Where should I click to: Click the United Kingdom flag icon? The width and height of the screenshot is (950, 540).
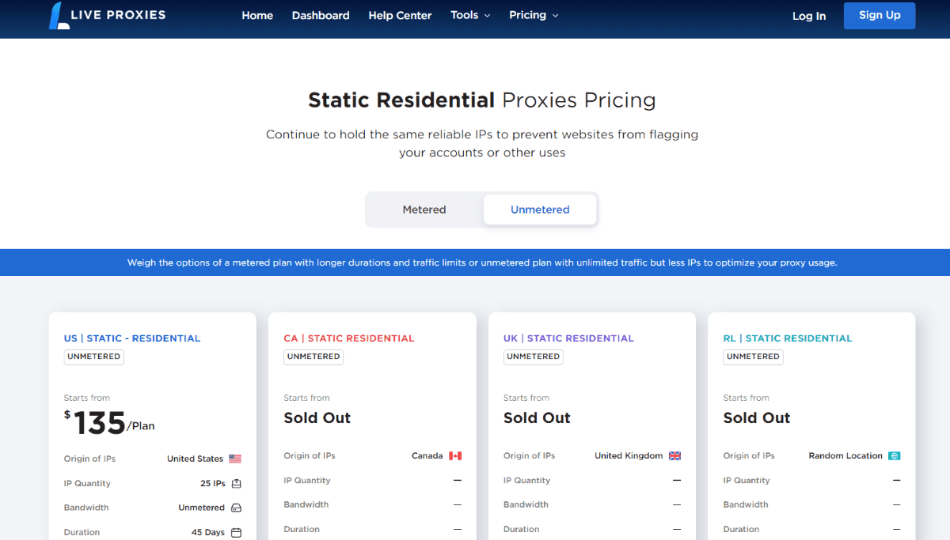coord(675,456)
